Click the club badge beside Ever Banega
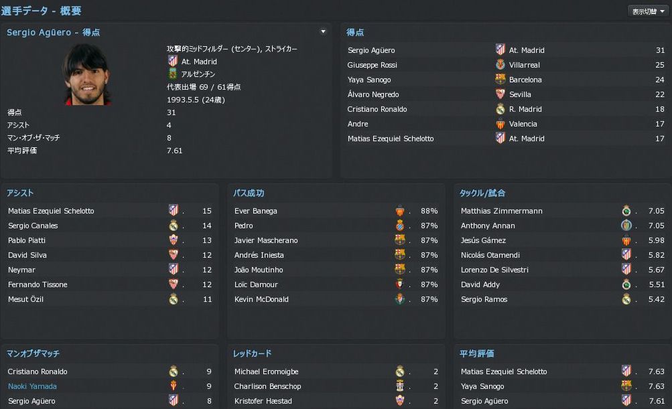Viewport: 672px width, 409px height. [400, 211]
